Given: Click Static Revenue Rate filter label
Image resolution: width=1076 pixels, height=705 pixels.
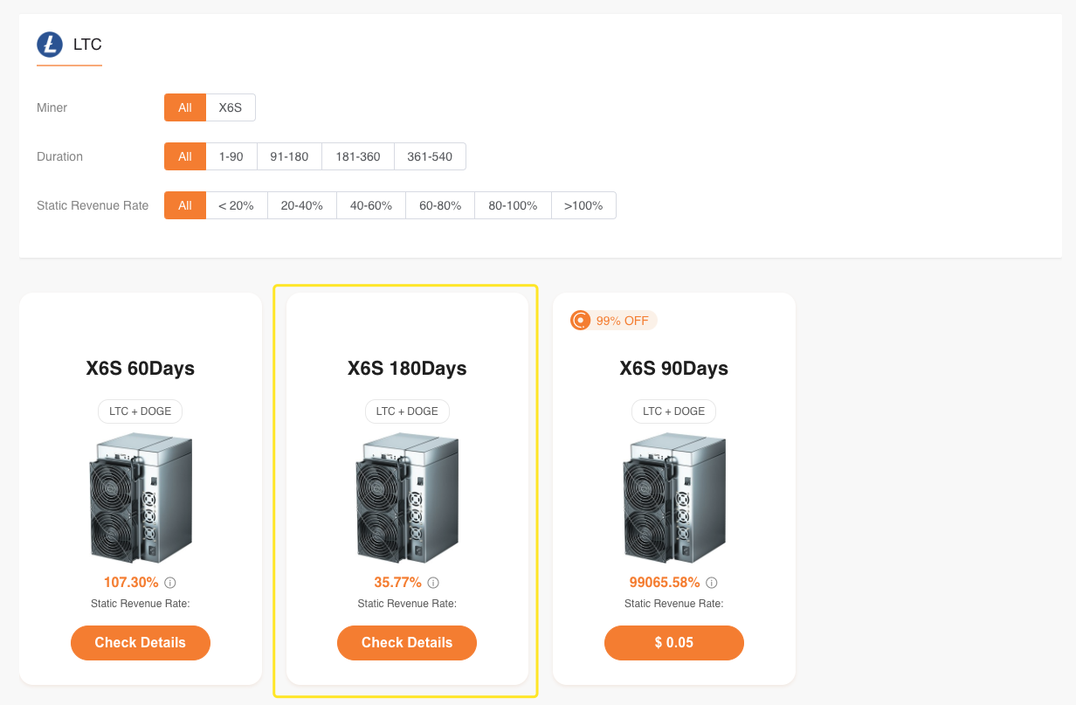Looking at the screenshot, I should [x=93, y=205].
